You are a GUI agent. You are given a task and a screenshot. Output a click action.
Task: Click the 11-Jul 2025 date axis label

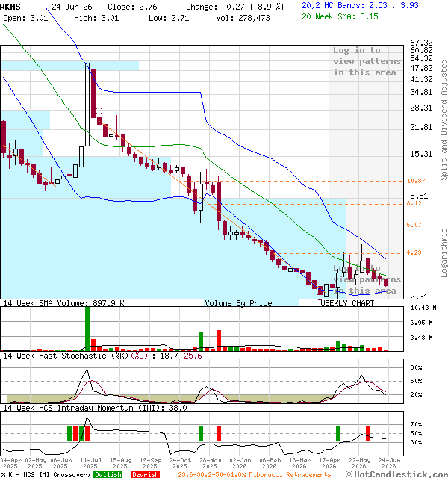pos(90,463)
